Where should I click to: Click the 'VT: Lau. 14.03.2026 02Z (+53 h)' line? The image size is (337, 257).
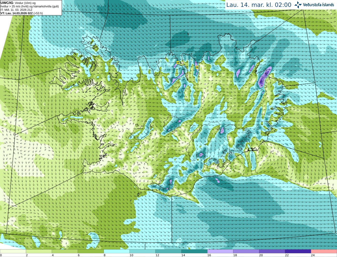[22, 13]
